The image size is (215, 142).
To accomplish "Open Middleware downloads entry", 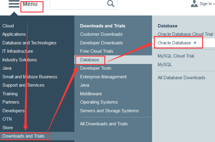I will pos(91,94).
